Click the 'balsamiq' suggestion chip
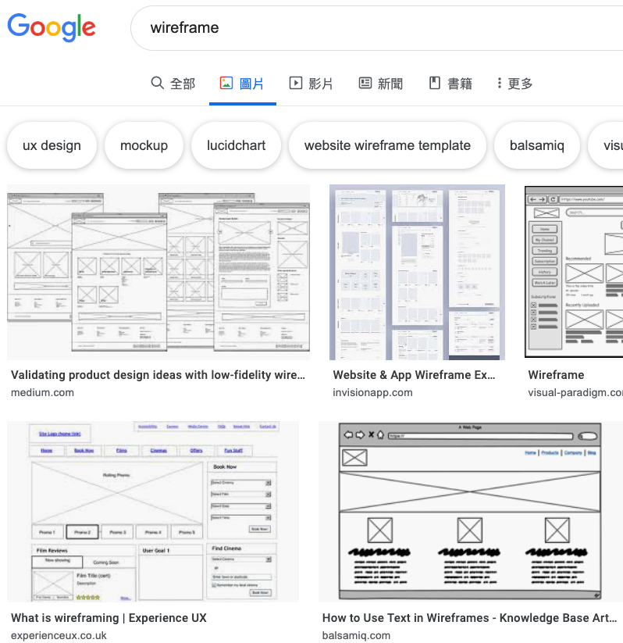 tap(537, 145)
